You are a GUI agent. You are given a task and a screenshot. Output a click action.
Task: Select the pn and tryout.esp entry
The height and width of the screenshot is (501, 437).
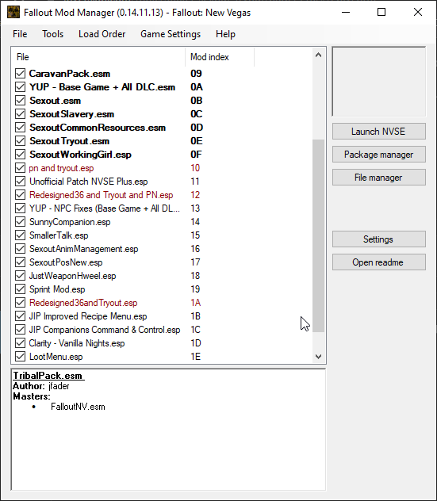pos(61,168)
